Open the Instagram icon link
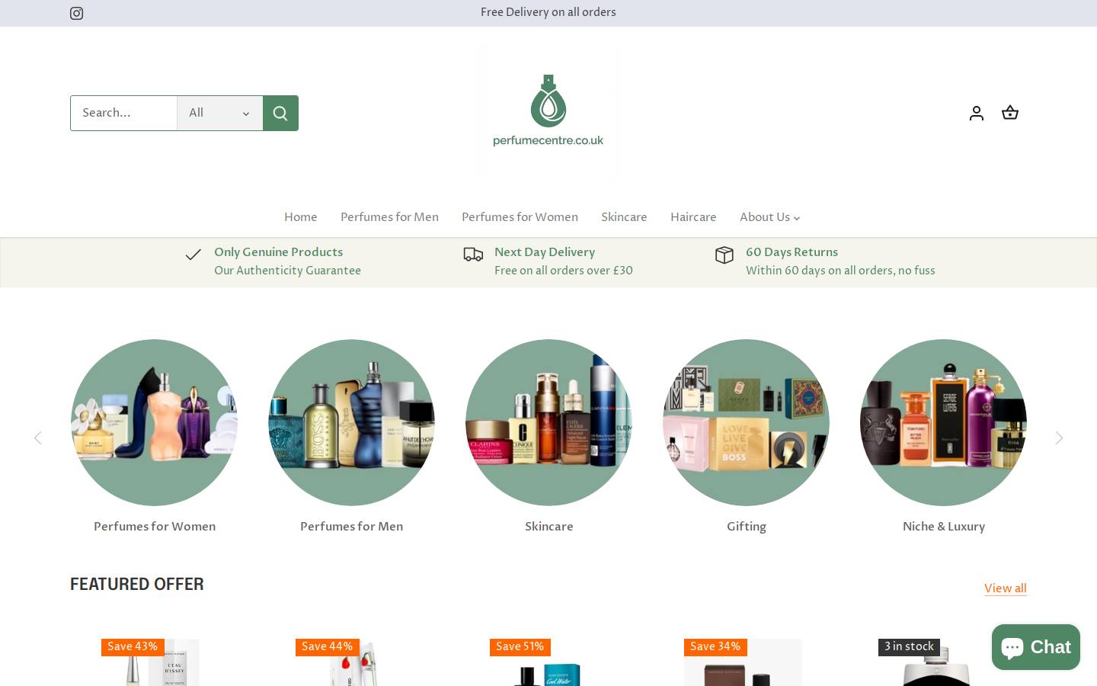This screenshot has height=686, width=1097. point(76,13)
